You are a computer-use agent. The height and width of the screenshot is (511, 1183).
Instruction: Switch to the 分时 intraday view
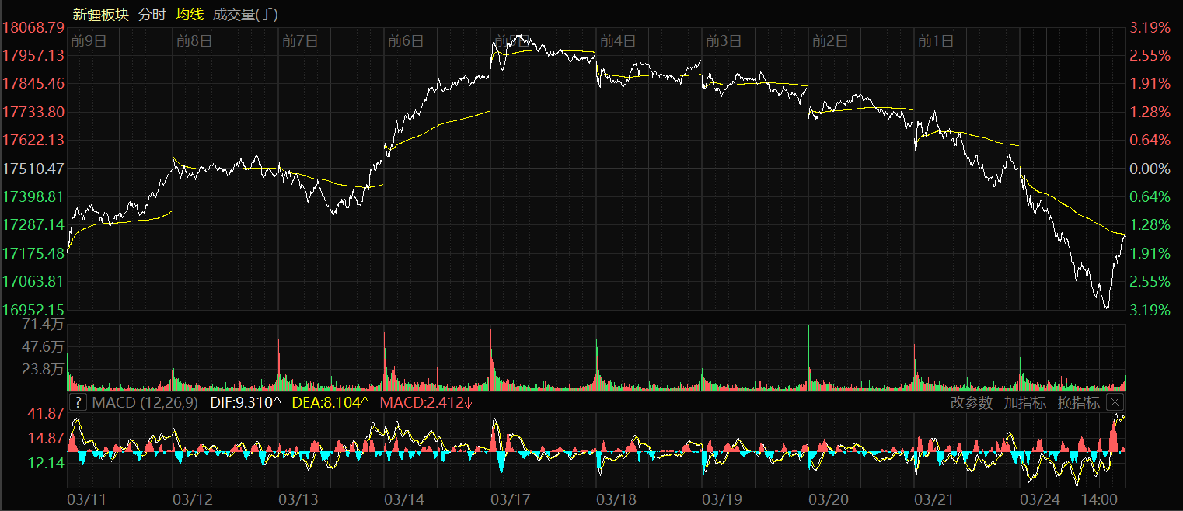pyautogui.click(x=152, y=14)
